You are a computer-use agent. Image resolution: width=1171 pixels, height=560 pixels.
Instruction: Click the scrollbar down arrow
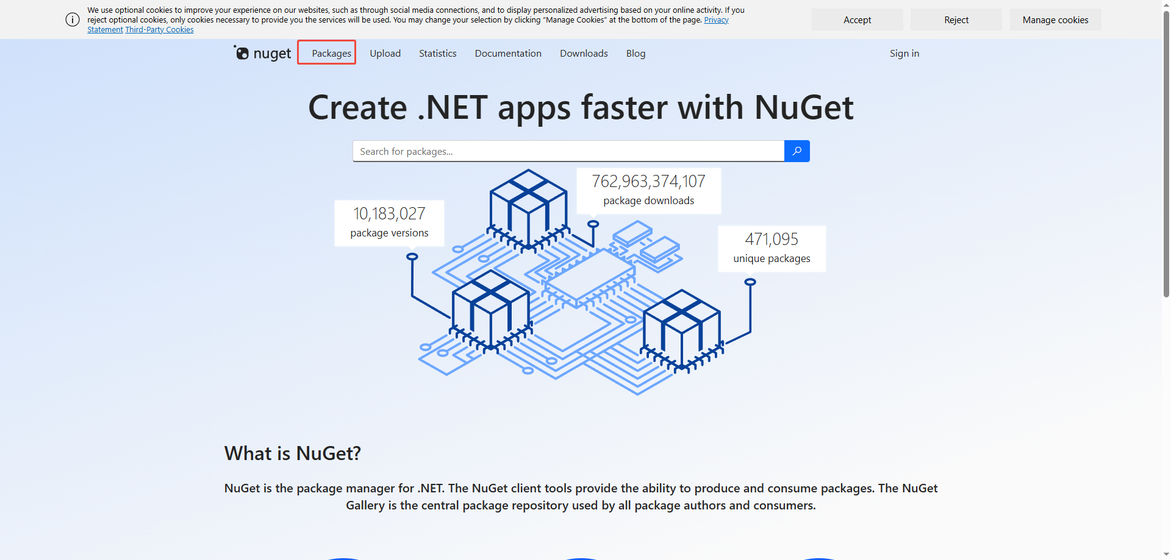pos(1166,555)
